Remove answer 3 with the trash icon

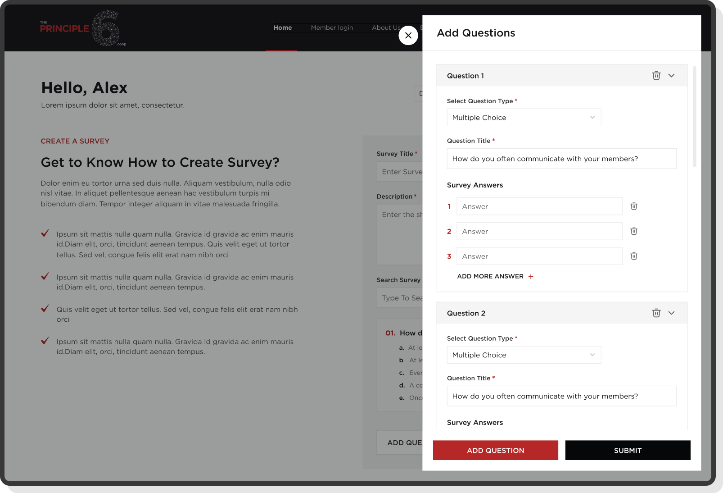click(633, 256)
